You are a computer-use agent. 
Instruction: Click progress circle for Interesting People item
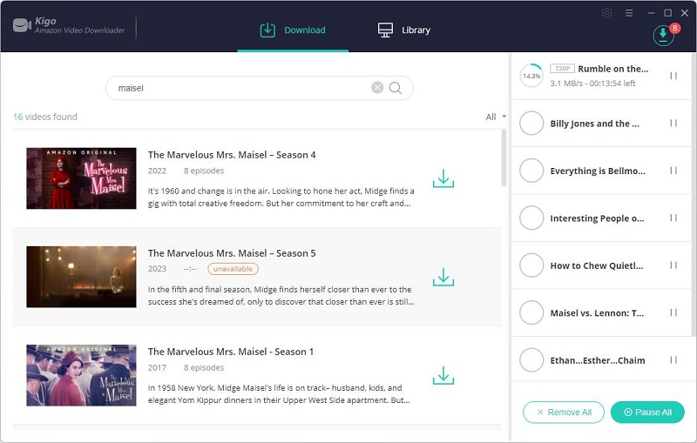pyautogui.click(x=531, y=218)
